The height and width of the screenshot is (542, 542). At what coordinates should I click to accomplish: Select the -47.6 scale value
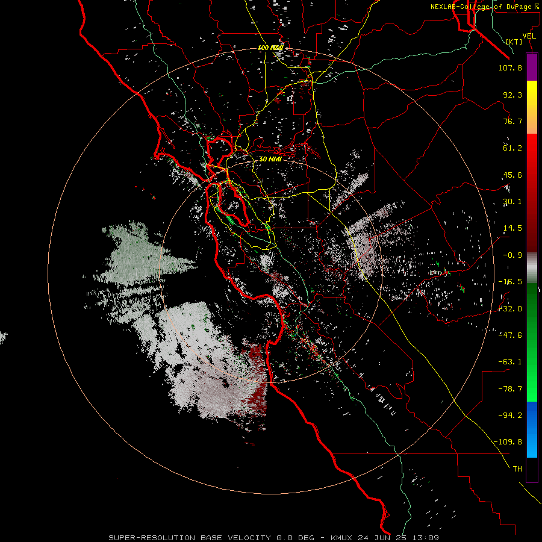point(510,335)
